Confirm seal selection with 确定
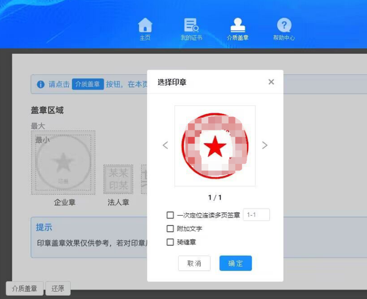 click(x=236, y=263)
